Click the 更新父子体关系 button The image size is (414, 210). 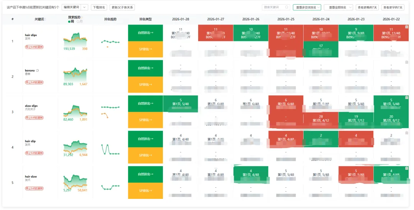pos(122,7)
